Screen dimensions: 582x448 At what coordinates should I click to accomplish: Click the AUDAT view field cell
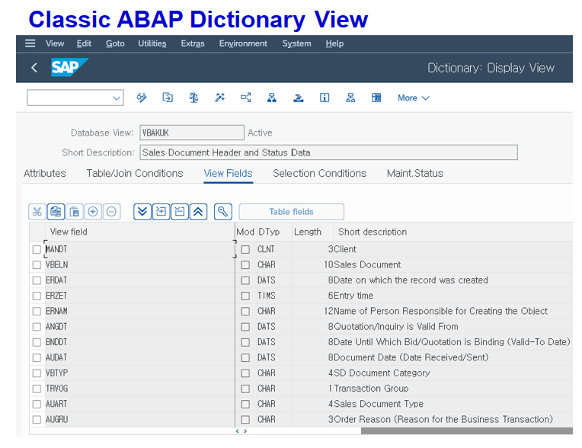[x=140, y=358]
